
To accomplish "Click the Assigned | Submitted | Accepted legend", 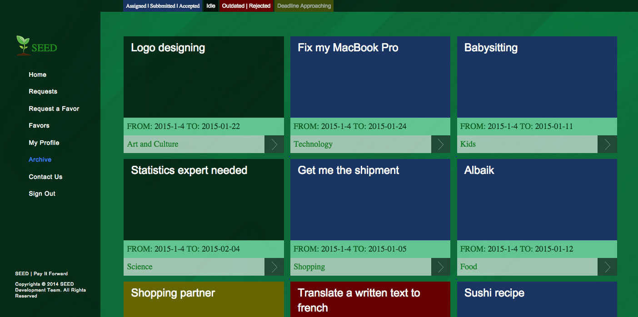I will pyautogui.click(x=163, y=6).
